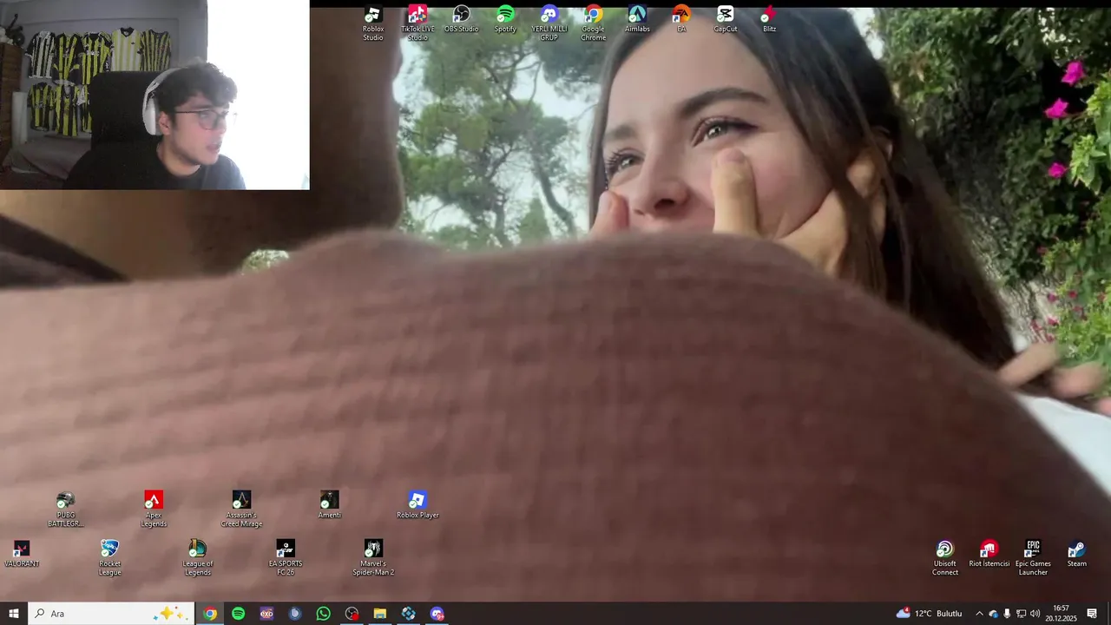Open Spotify from the taskbar
This screenshot has width=1111, height=625.
238,614
